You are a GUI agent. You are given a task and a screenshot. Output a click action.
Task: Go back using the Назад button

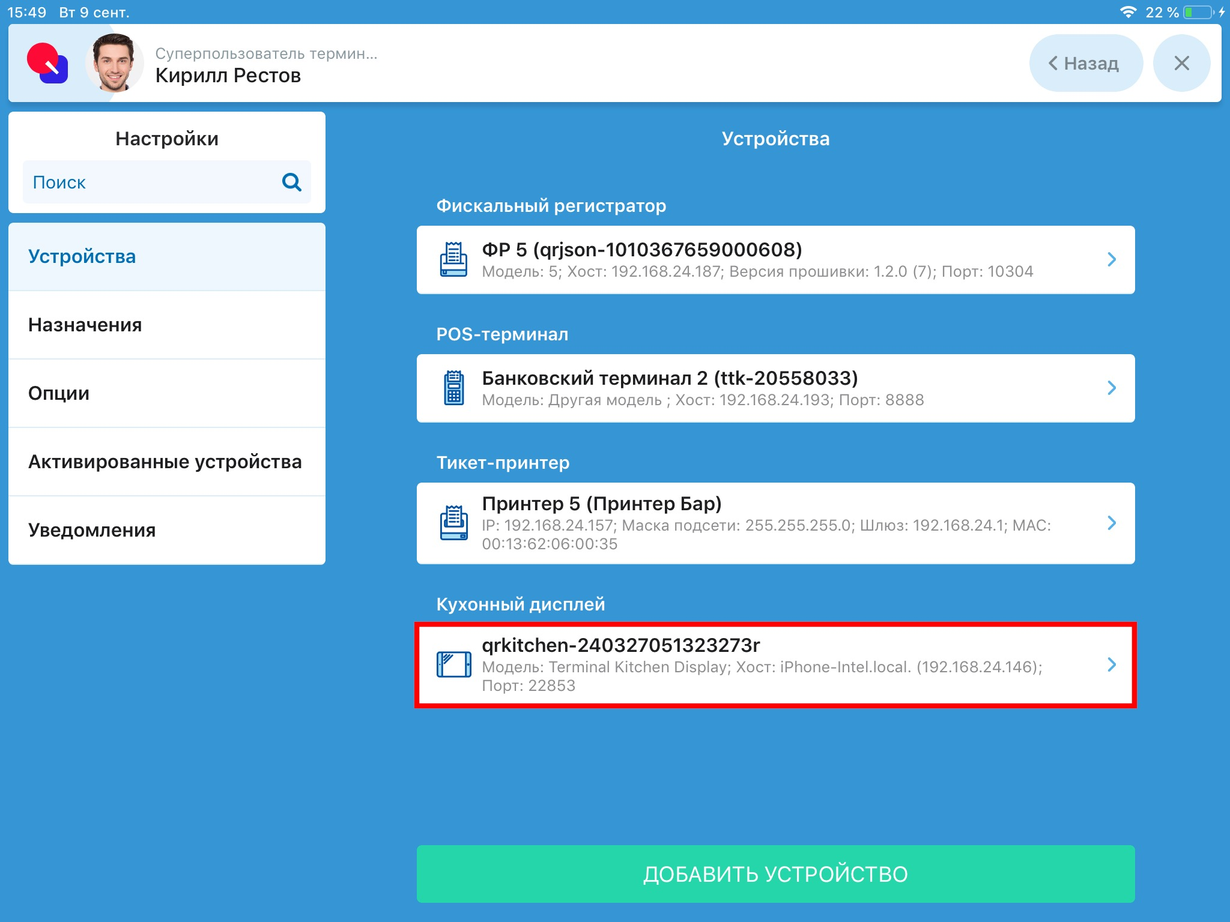click(x=1085, y=62)
